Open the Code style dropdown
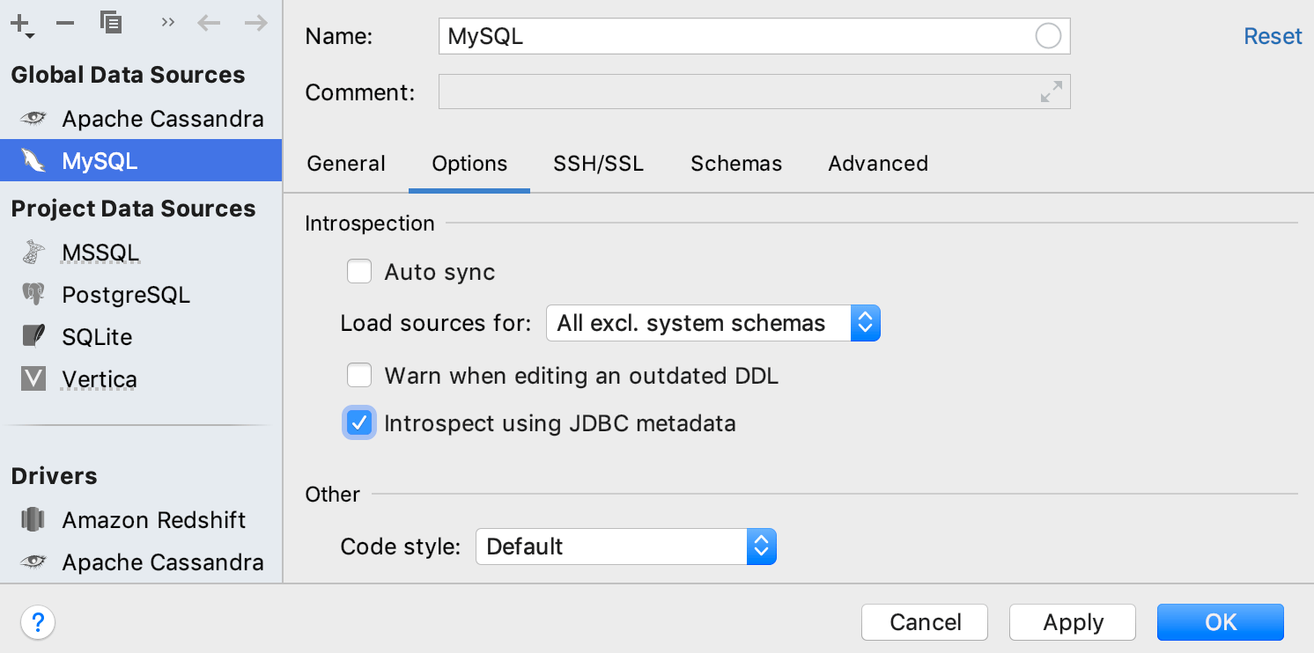This screenshot has width=1314, height=653. click(626, 547)
